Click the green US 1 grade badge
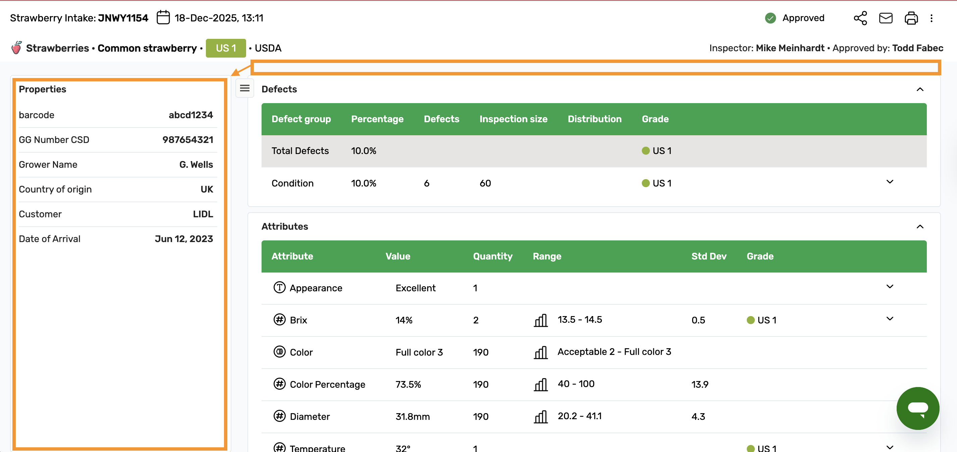The image size is (957, 452). pos(226,48)
